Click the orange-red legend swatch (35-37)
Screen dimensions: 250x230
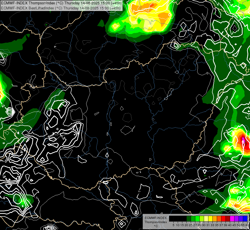point(219,218)
